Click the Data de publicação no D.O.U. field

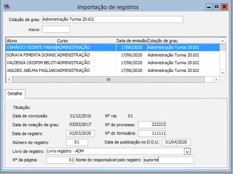pos(176,142)
